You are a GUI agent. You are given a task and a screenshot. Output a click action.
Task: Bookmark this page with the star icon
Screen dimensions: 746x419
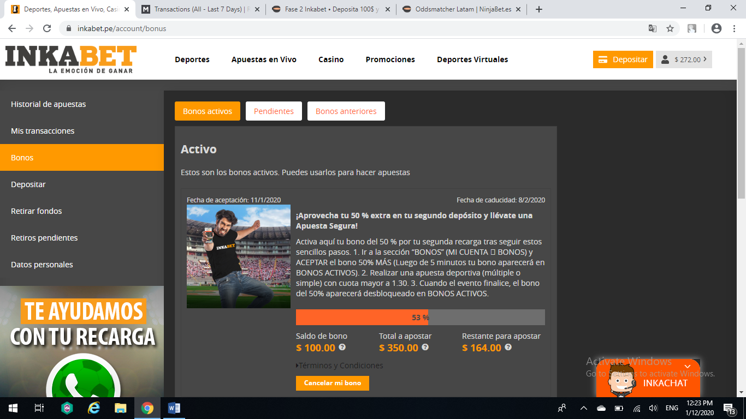pyautogui.click(x=670, y=28)
